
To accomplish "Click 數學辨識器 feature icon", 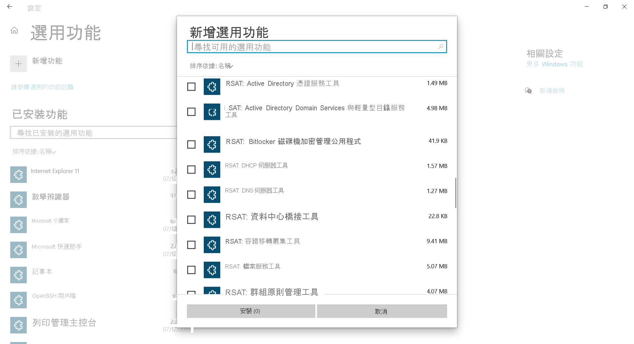I will [18, 200].
